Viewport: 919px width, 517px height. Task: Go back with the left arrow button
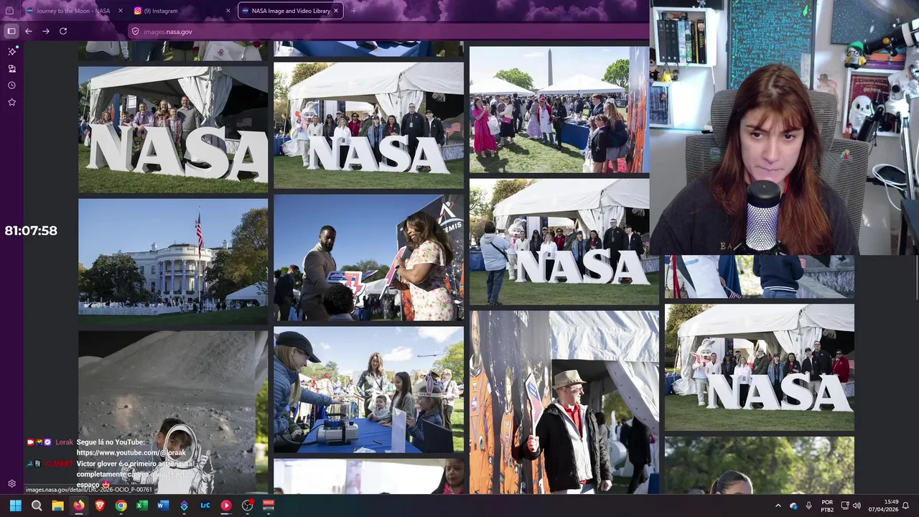tap(29, 31)
